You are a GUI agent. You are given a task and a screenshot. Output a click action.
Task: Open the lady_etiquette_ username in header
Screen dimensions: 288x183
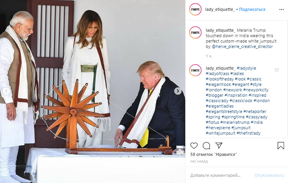point(220,9)
